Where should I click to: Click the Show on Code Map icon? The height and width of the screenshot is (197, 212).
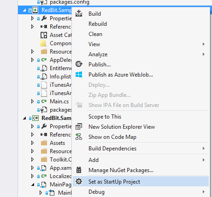pos(79,137)
